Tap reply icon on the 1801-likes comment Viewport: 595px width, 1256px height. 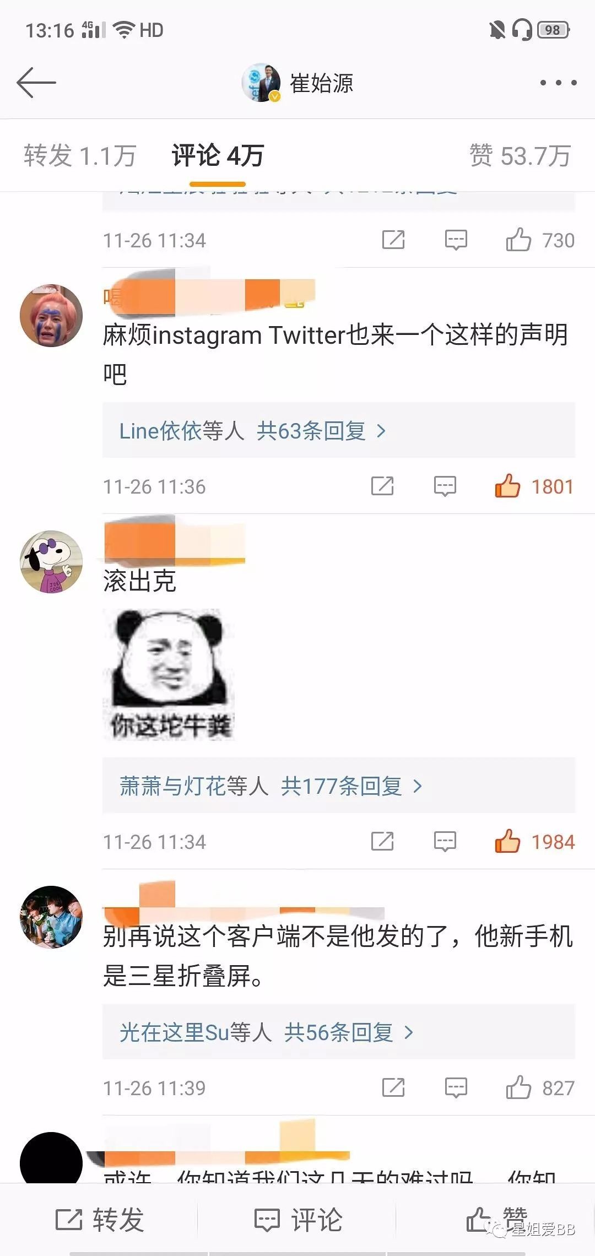[445, 486]
